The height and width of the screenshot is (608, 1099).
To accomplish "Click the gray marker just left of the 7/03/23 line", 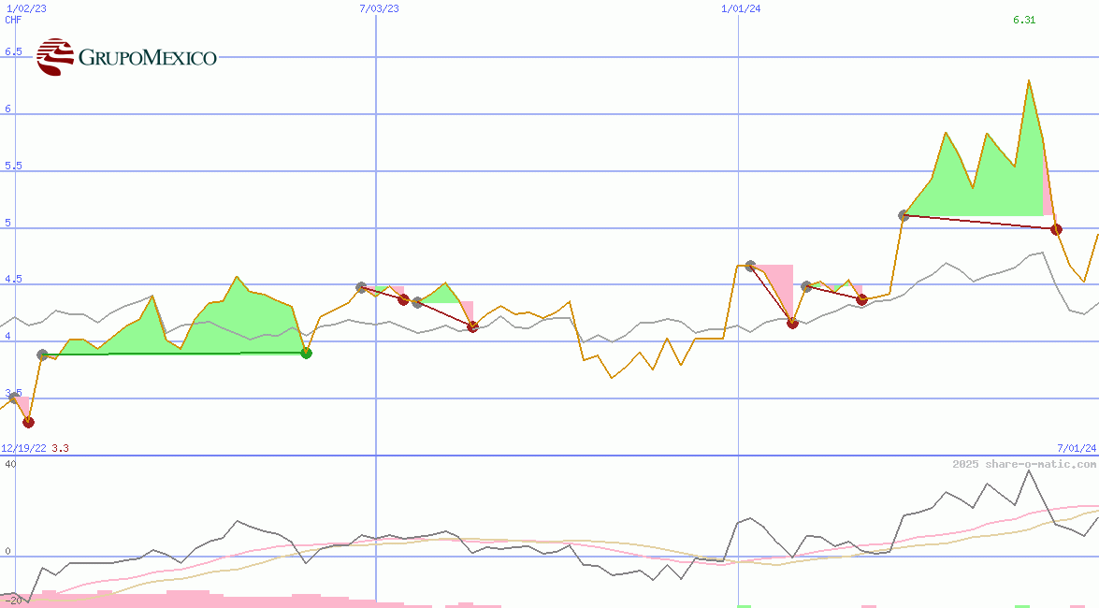I will pos(361,287).
